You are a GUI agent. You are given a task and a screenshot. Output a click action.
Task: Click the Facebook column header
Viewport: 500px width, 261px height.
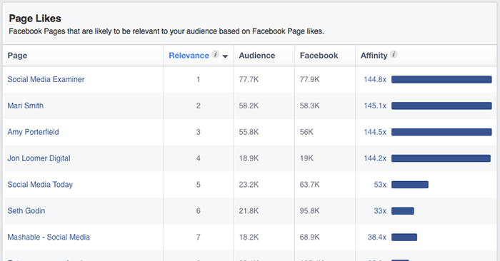319,56
